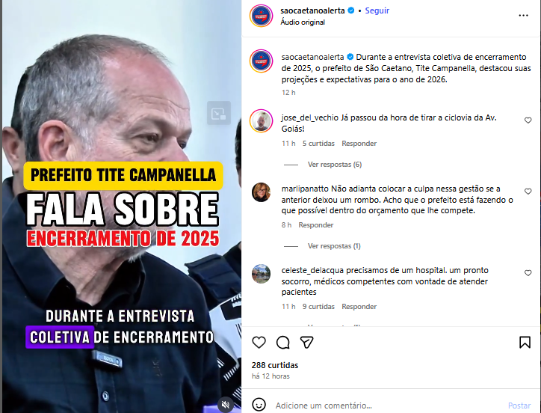Reply to jose_del_vechio via Responder

359,144
